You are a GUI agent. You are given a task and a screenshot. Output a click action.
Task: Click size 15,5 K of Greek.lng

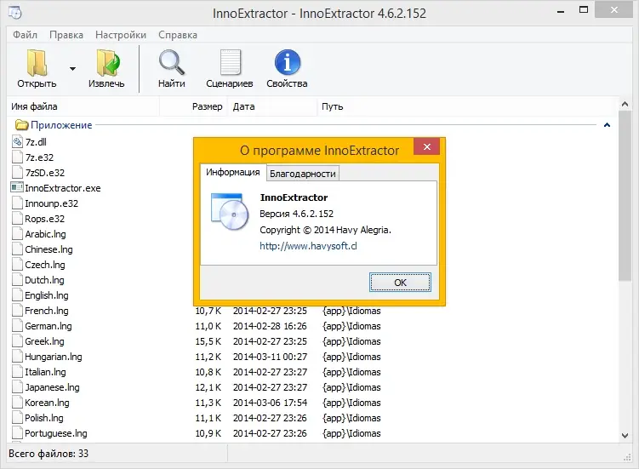coord(208,341)
